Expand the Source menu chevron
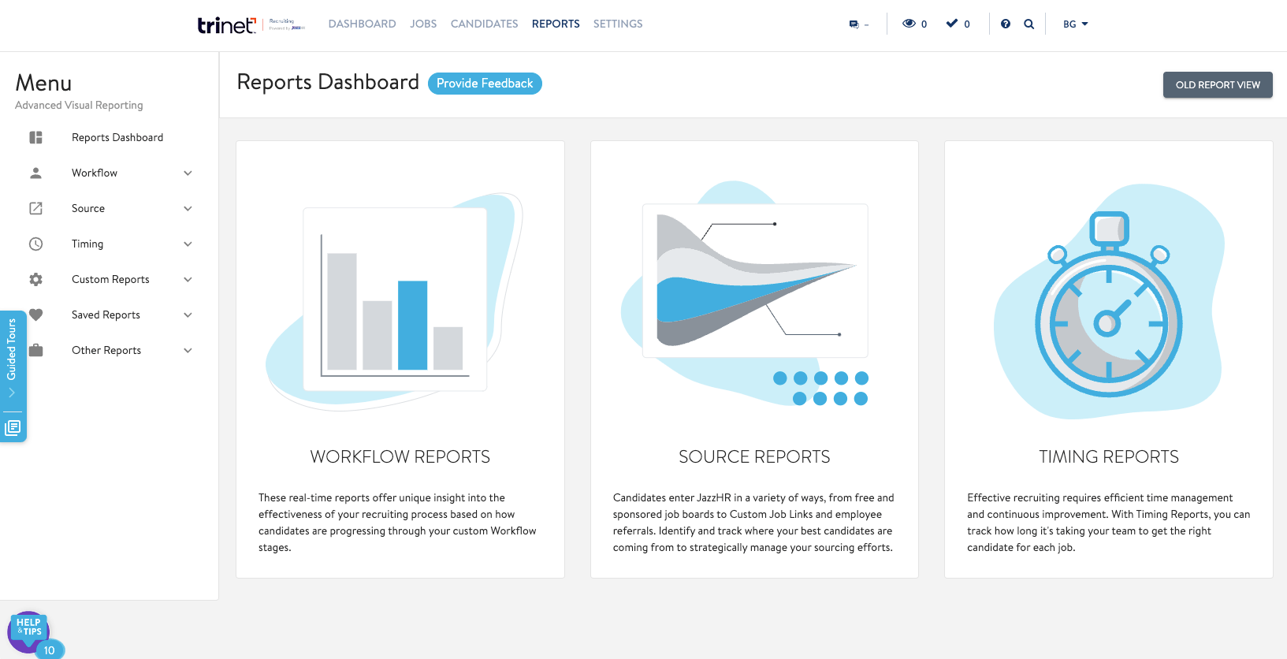This screenshot has height=659, width=1287. pyautogui.click(x=188, y=208)
